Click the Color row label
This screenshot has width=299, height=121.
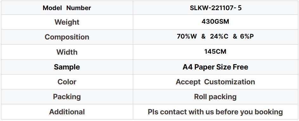67,82
